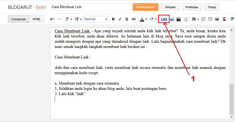The height and width of the screenshot is (122, 235).
Task: Click the line starting "1. Silahkan anda login"
Action: tap(110, 88)
